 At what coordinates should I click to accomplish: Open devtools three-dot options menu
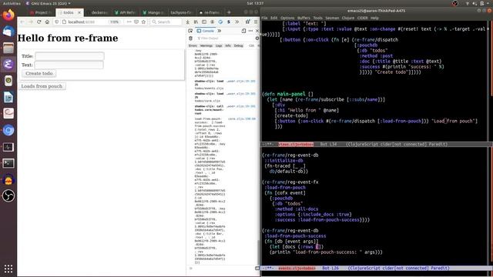(x=250, y=31)
